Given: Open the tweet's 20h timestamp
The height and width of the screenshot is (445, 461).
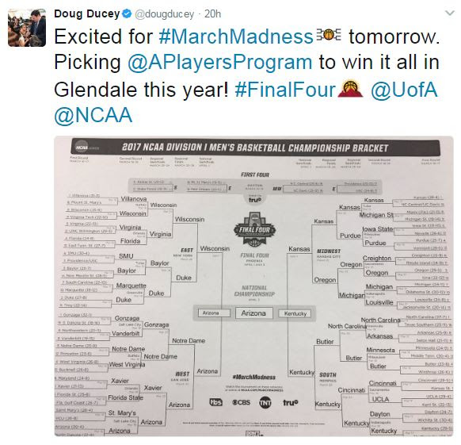Looking at the screenshot, I should (212, 13).
